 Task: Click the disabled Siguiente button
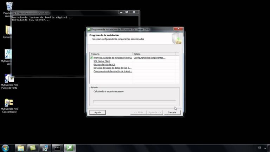[x=155, y=112]
